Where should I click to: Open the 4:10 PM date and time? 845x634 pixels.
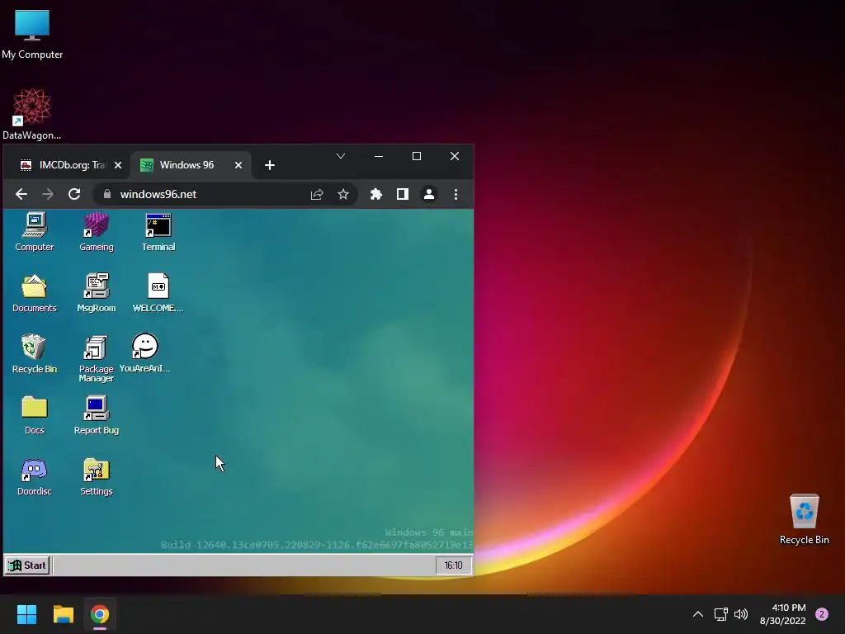783,614
